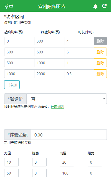Click the greyed 删除 button in first row

[x=100, y=41]
